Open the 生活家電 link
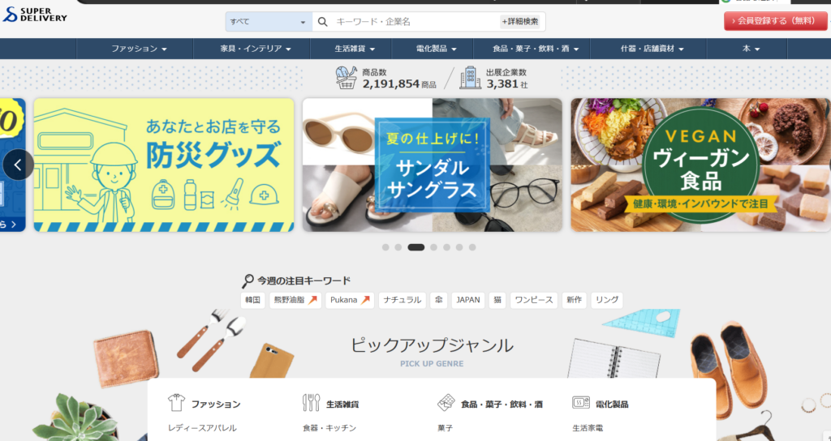The image size is (831, 441). tap(588, 428)
